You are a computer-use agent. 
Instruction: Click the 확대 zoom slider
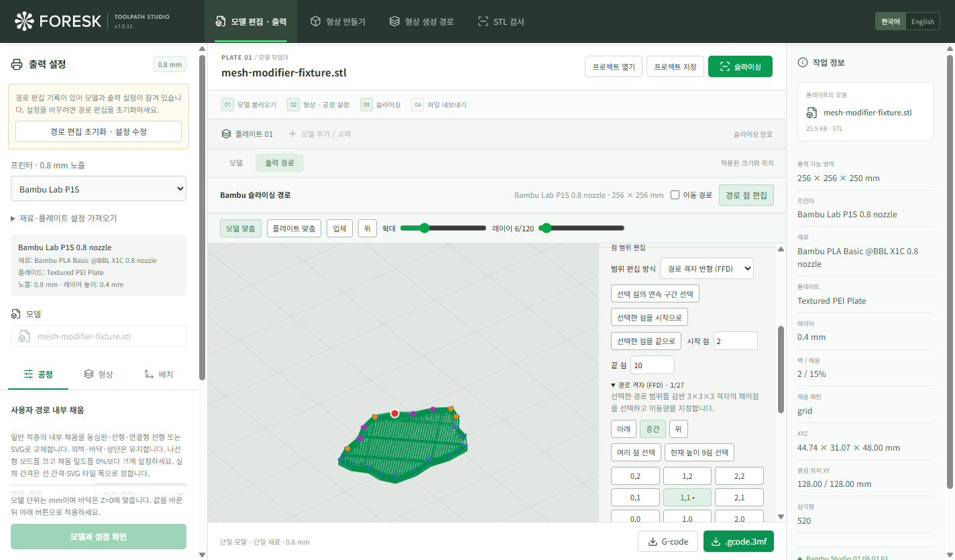443,228
